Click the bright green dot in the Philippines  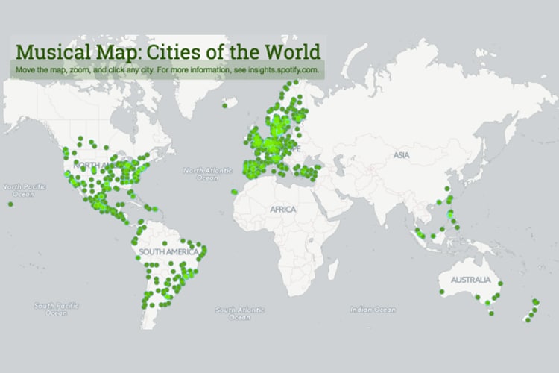point(449,215)
